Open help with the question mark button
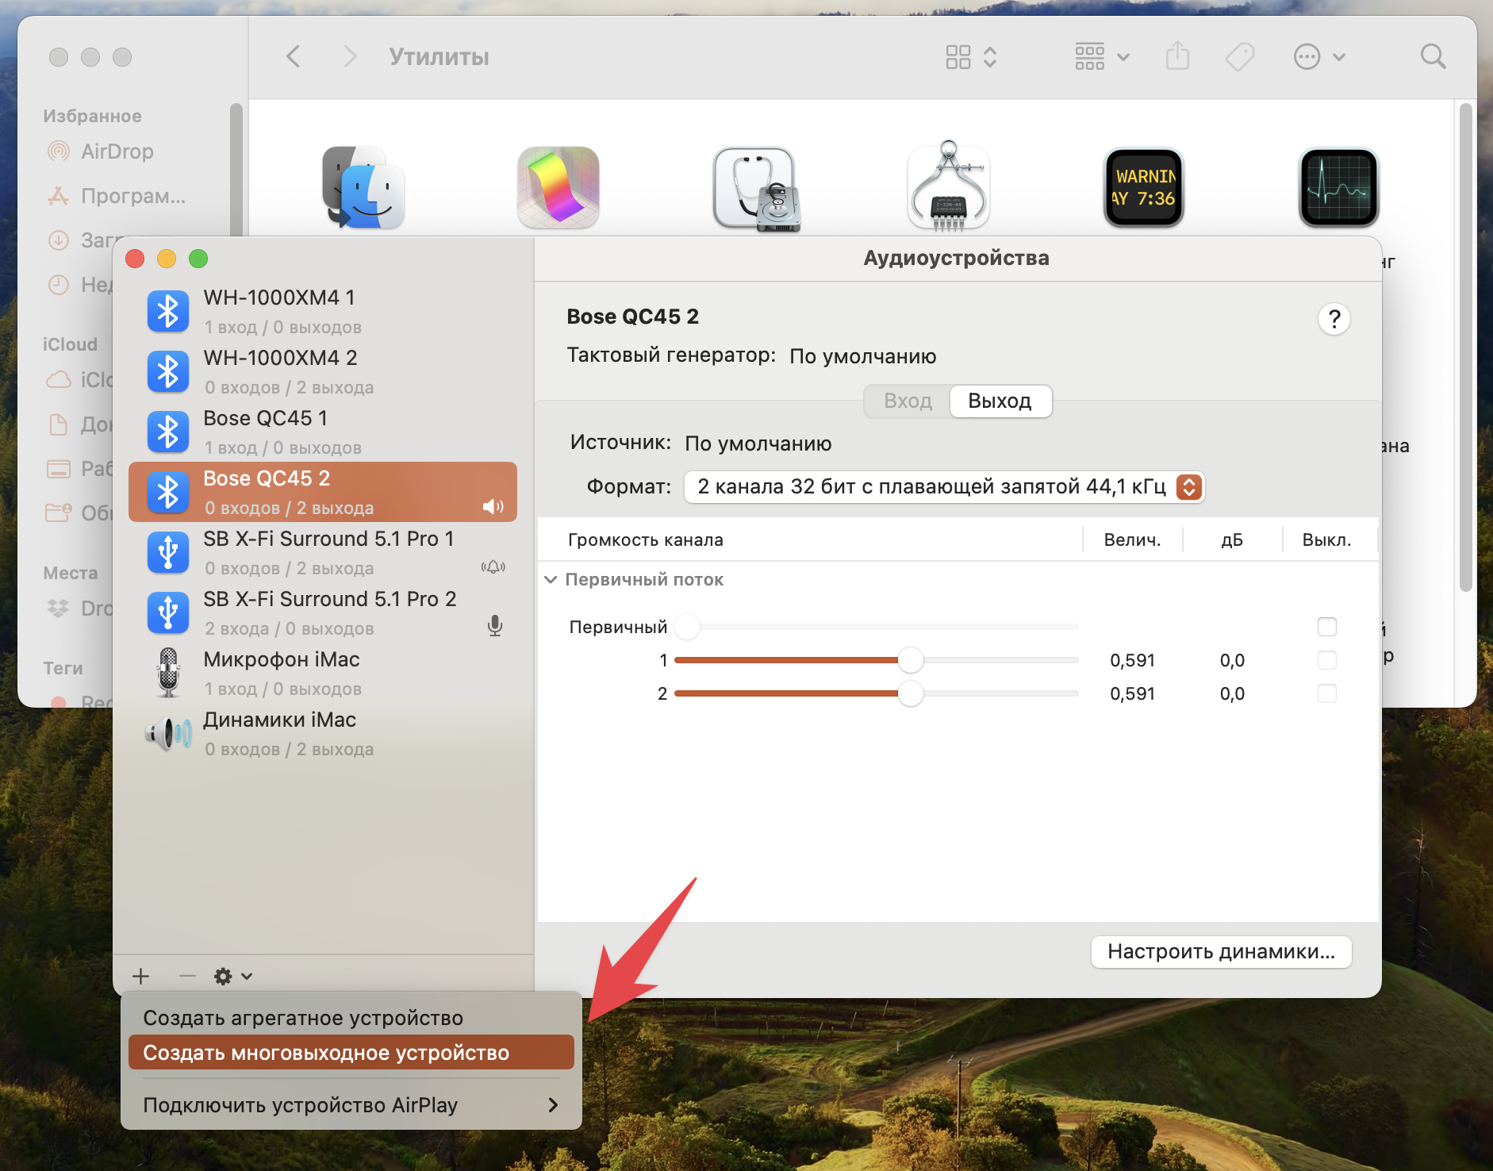 [x=1334, y=319]
